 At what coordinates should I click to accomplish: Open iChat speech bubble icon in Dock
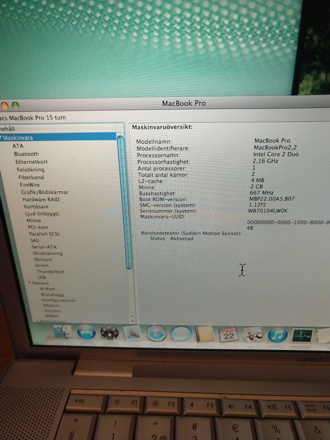pyautogui.click(x=181, y=334)
